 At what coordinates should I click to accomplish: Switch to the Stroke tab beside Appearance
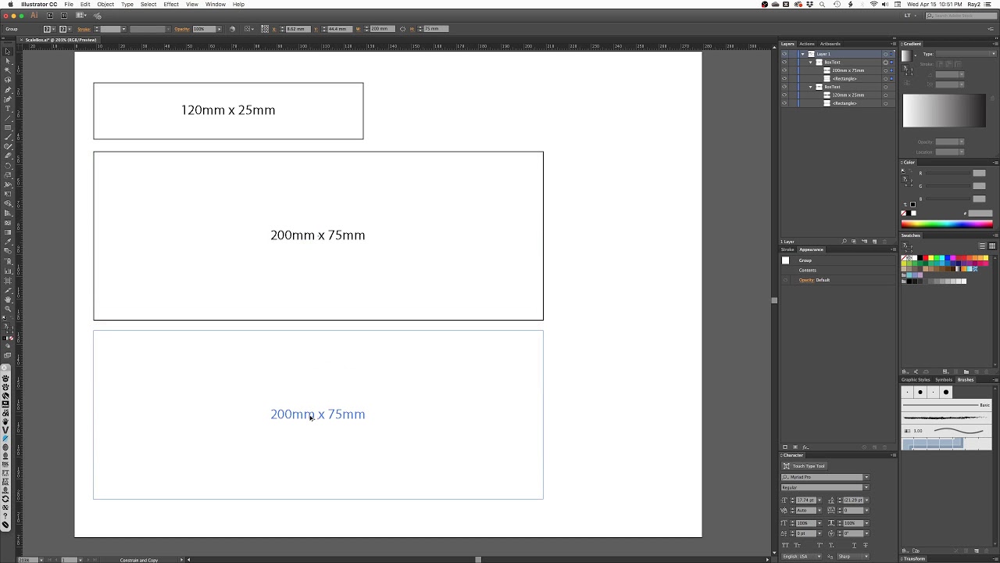(x=787, y=249)
